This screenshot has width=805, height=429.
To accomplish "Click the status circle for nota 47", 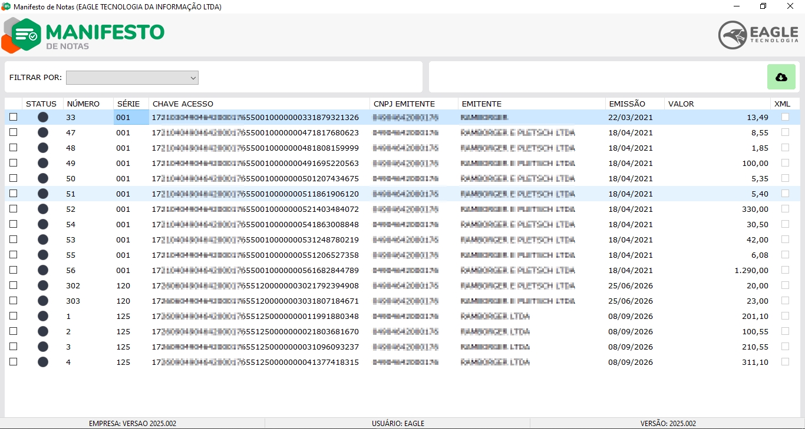I will click(43, 132).
